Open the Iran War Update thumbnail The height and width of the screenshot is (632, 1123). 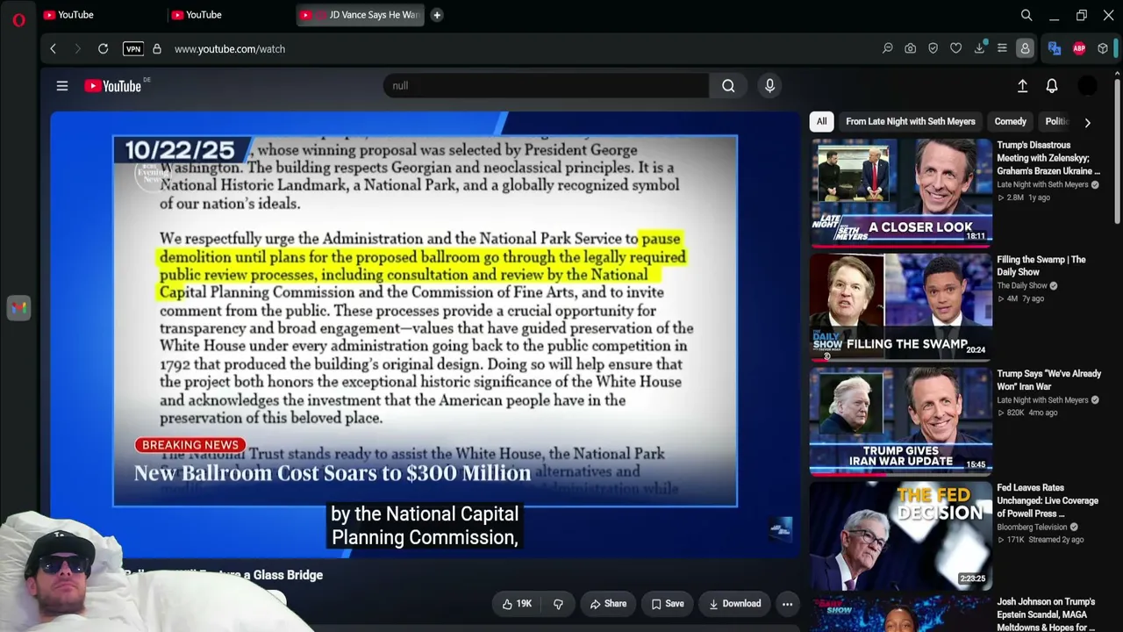901,420
